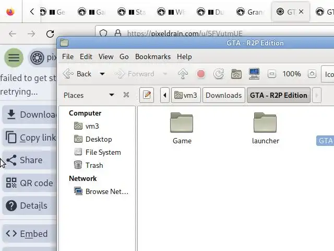Switch to the 'Gran' browser tab

pyautogui.click(x=250, y=12)
